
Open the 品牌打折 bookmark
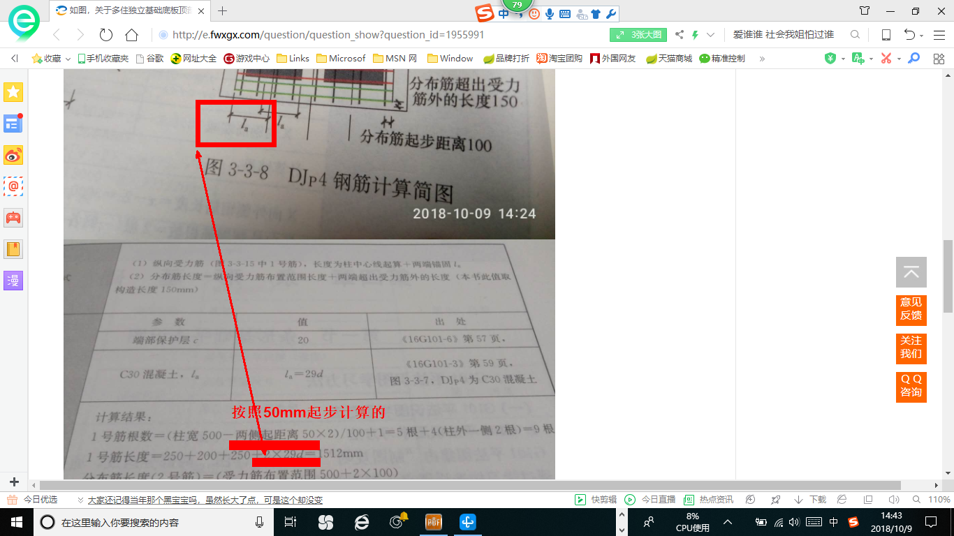point(506,59)
